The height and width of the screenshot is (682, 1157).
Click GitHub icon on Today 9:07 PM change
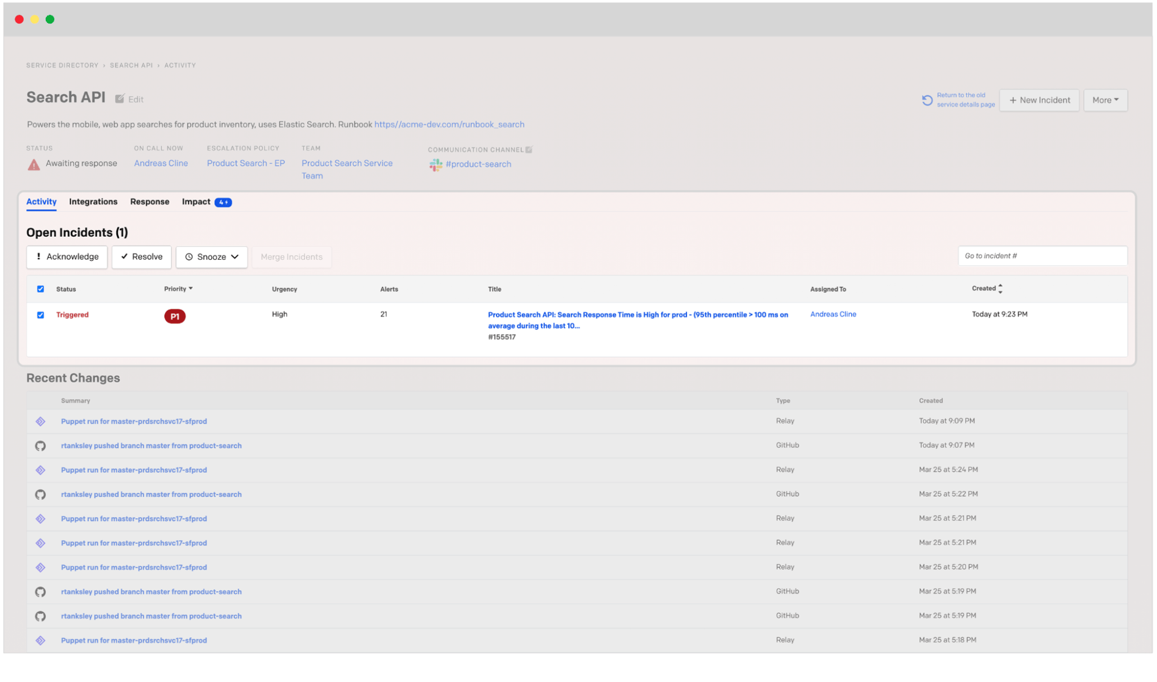point(40,446)
